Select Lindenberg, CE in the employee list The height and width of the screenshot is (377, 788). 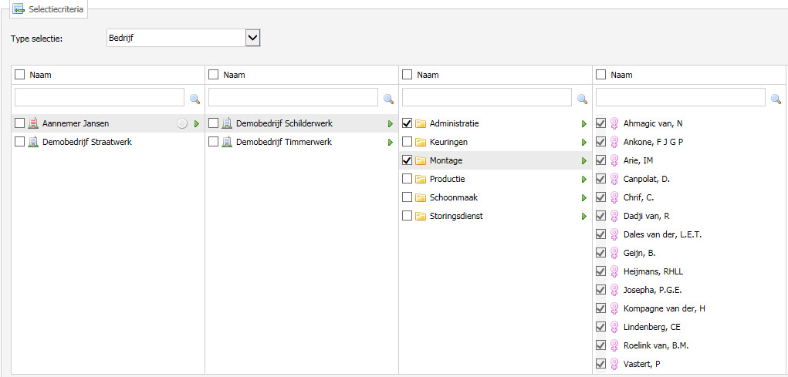689,327
